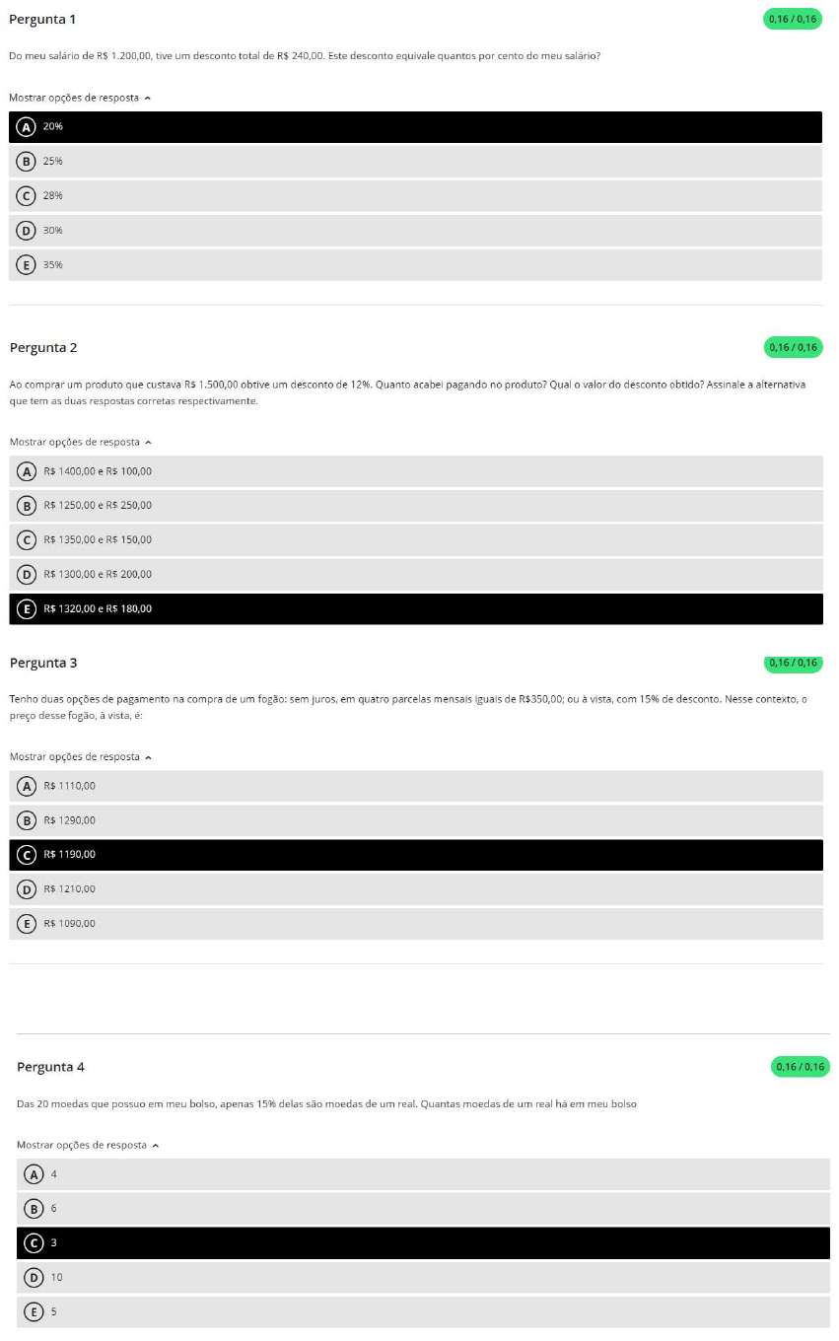Screen dimensions: 839x1341
Task: Choose option B 25% in Pergunta 1
Action: pyautogui.click(x=414, y=162)
